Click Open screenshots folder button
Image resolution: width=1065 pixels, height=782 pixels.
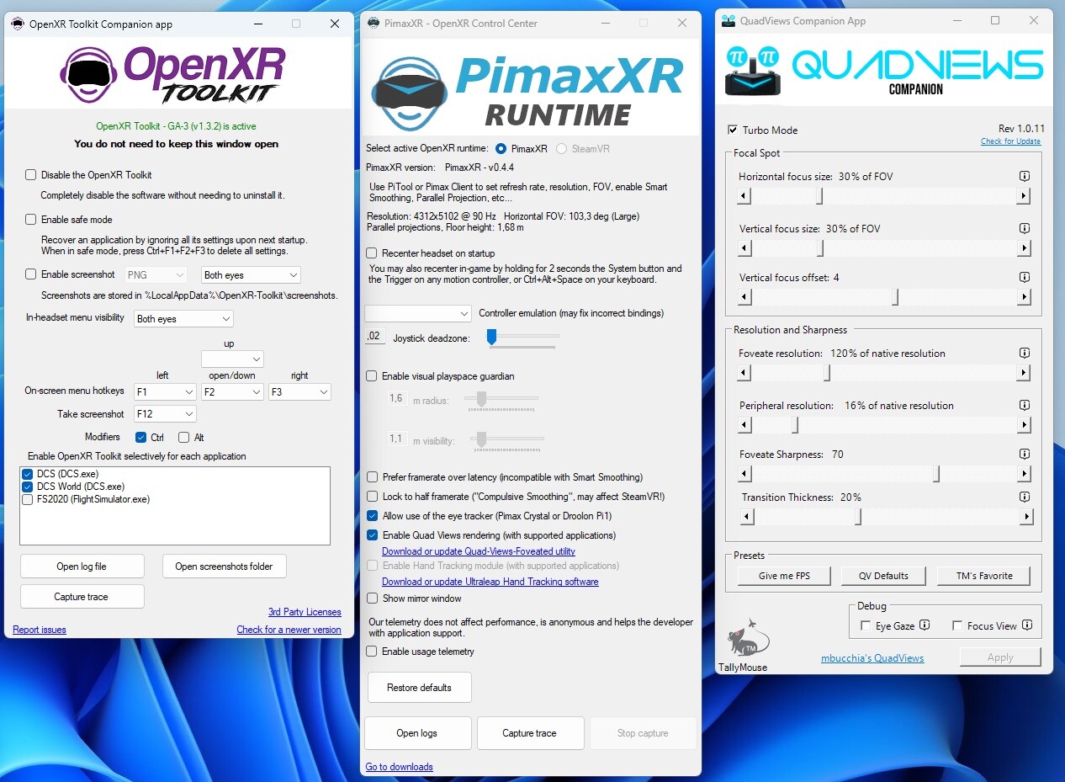tap(224, 567)
